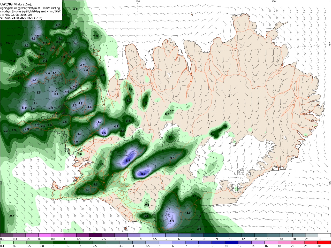331x248 pixels.
Task: Click the white swatch ending the upper legend row
Action: tap(324, 235)
